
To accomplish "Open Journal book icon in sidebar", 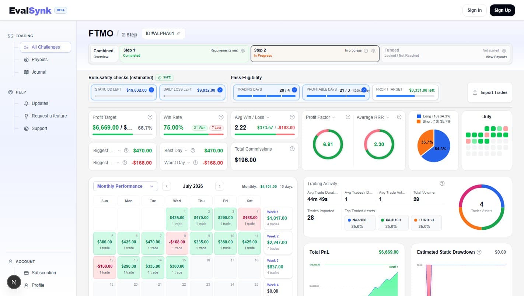I will pos(26,72).
